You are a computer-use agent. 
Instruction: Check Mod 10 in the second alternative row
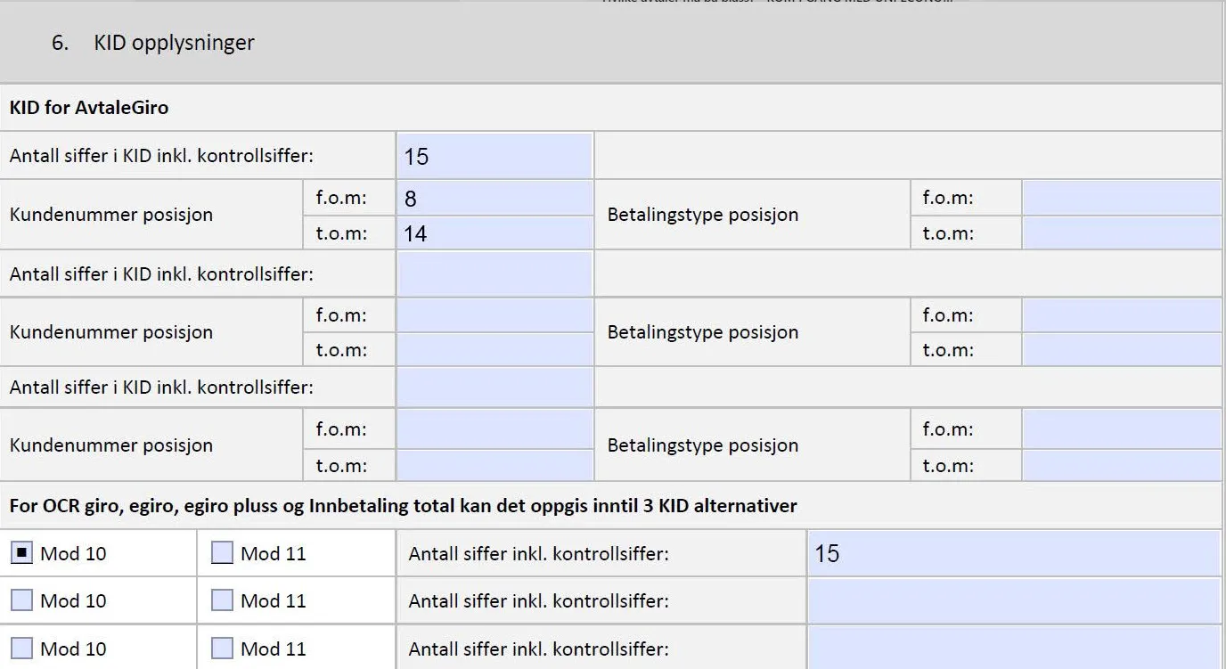pos(20,600)
